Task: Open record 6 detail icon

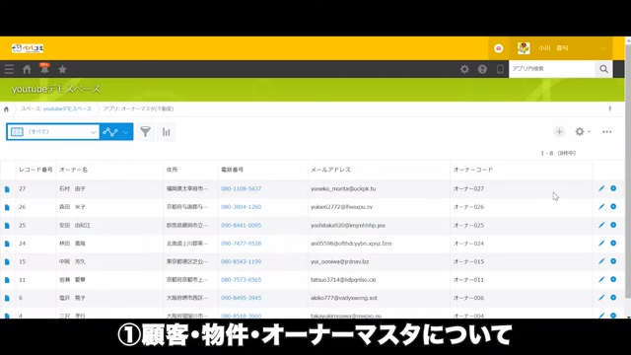Action: [x=7, y=298]
